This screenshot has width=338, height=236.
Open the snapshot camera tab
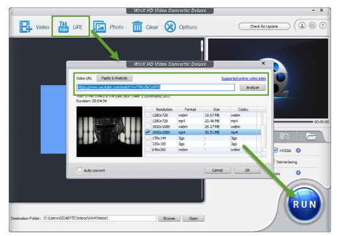point(284,136)
